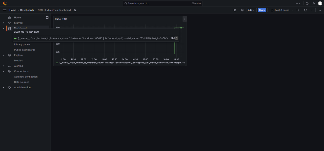Viewport: 324px width, 151px height.
Task: Open the Add dropdown
Action: coord(251,10)
